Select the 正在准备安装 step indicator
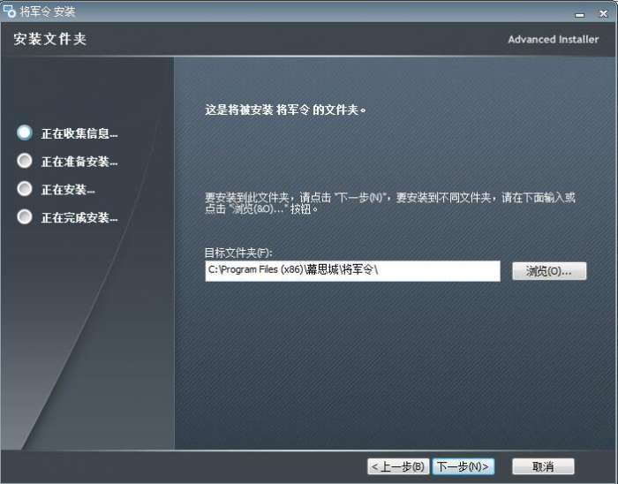The width and height of the screenshot is (618, 484). point(25,161)
